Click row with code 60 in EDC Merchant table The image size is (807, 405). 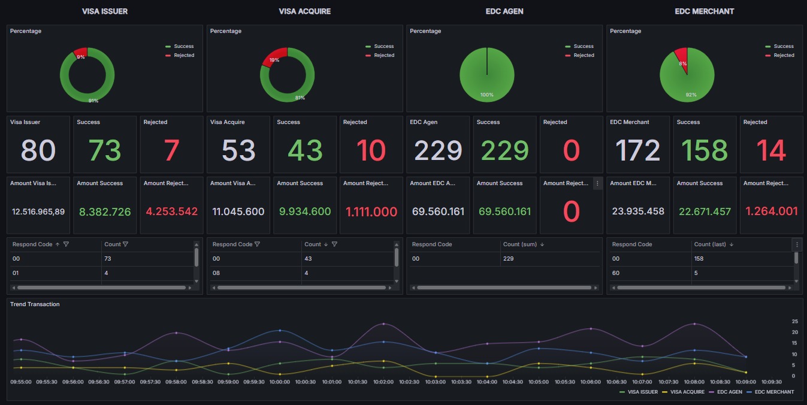pos(702,273)
